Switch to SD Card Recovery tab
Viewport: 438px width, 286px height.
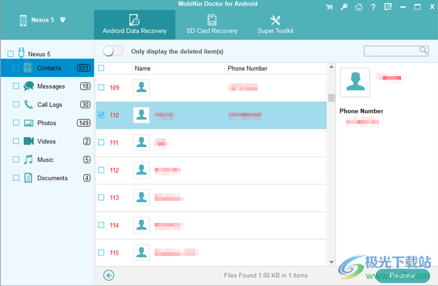[x=212, y=24]
